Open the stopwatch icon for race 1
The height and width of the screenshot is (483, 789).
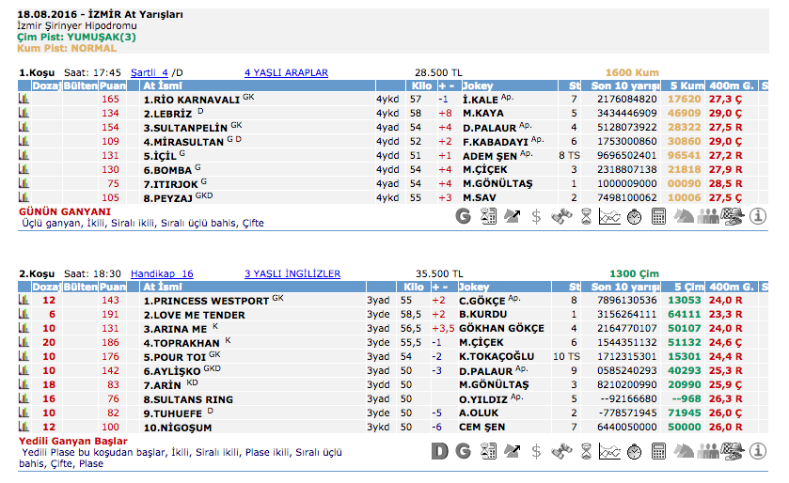click(634, 217)
